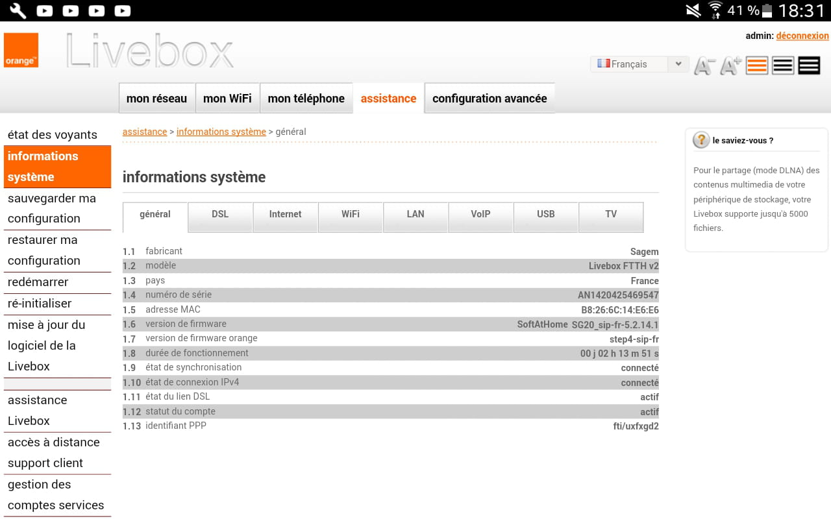
Task: Switch to the DSL tab
Action: tap(220, 217)
